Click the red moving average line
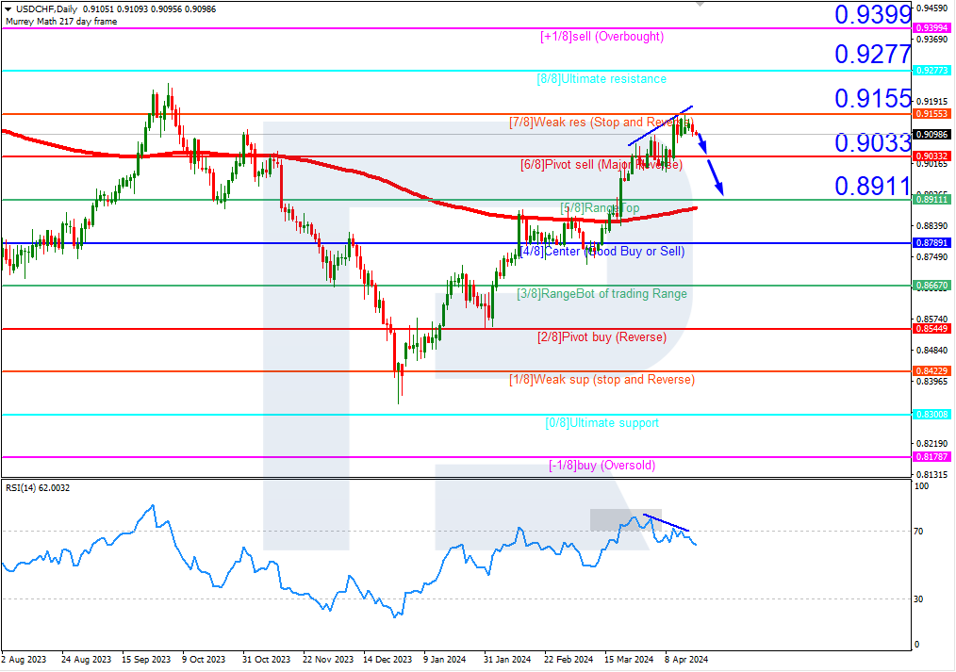This screenshot has width=956, height=672. click(377, 179)
